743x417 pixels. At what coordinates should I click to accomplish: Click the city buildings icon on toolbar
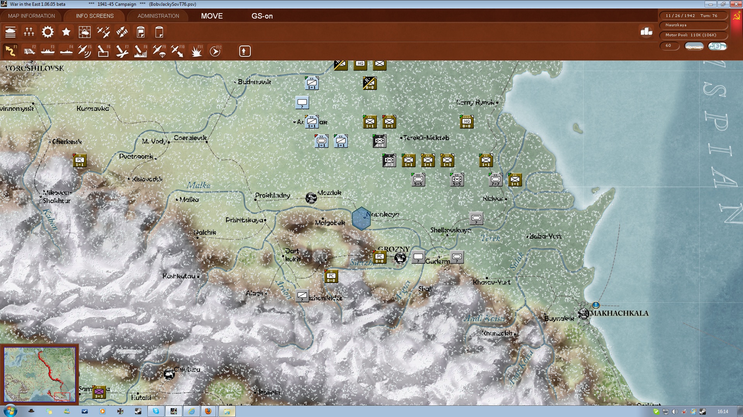click(646, 32)
